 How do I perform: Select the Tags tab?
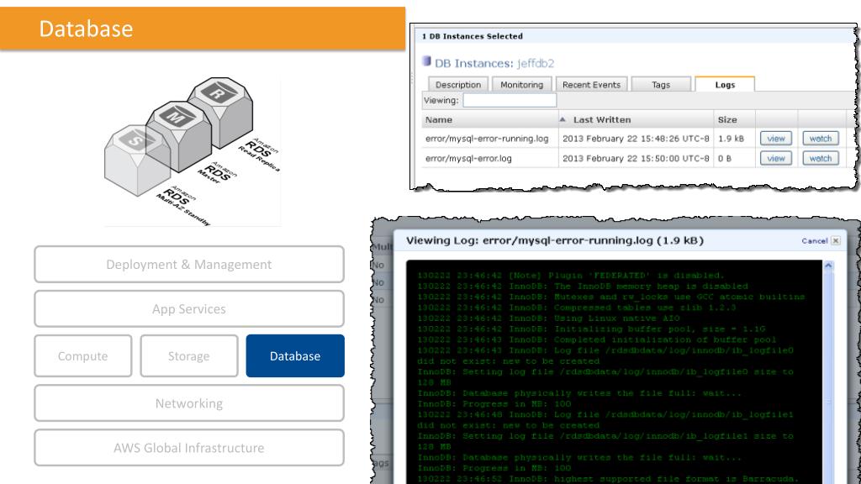click(x=661, y=85)
